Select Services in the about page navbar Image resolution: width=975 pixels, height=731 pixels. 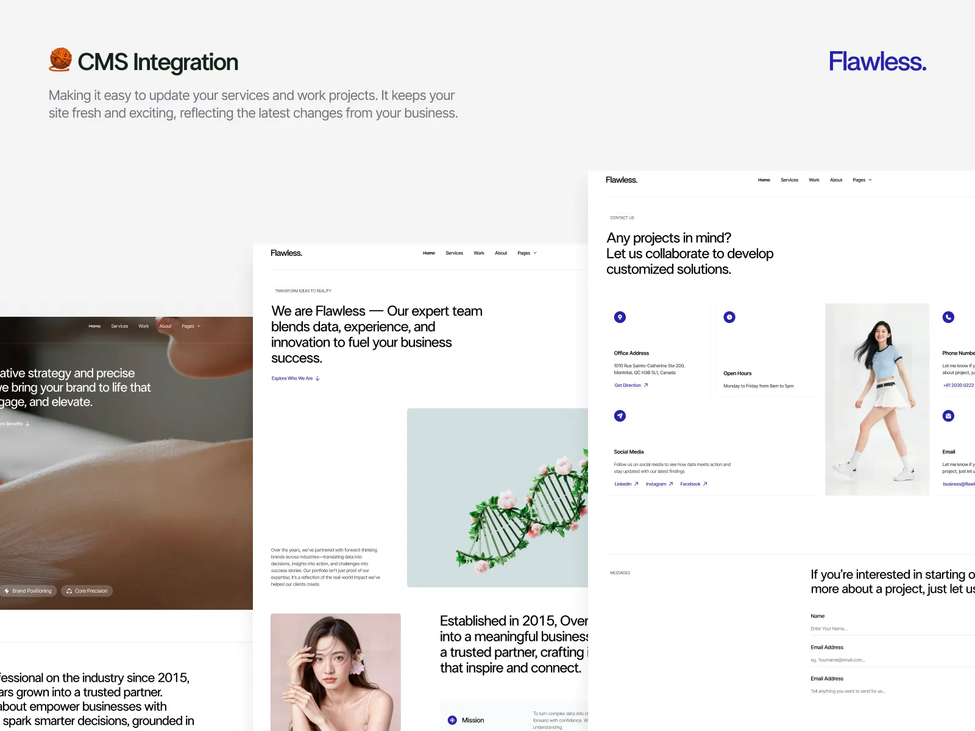pyautogui.click(x=454, y=253)
